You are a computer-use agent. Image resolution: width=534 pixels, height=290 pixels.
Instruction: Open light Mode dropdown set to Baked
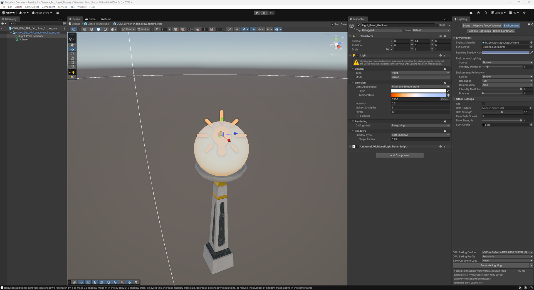coord(420,77)
